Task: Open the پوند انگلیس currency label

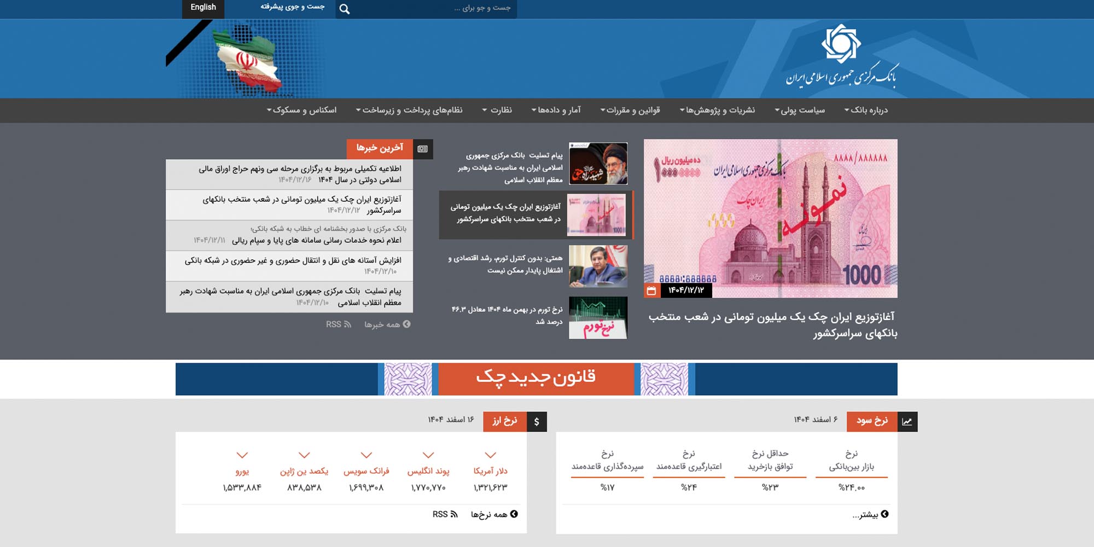Action: click(x=428, y=471)
